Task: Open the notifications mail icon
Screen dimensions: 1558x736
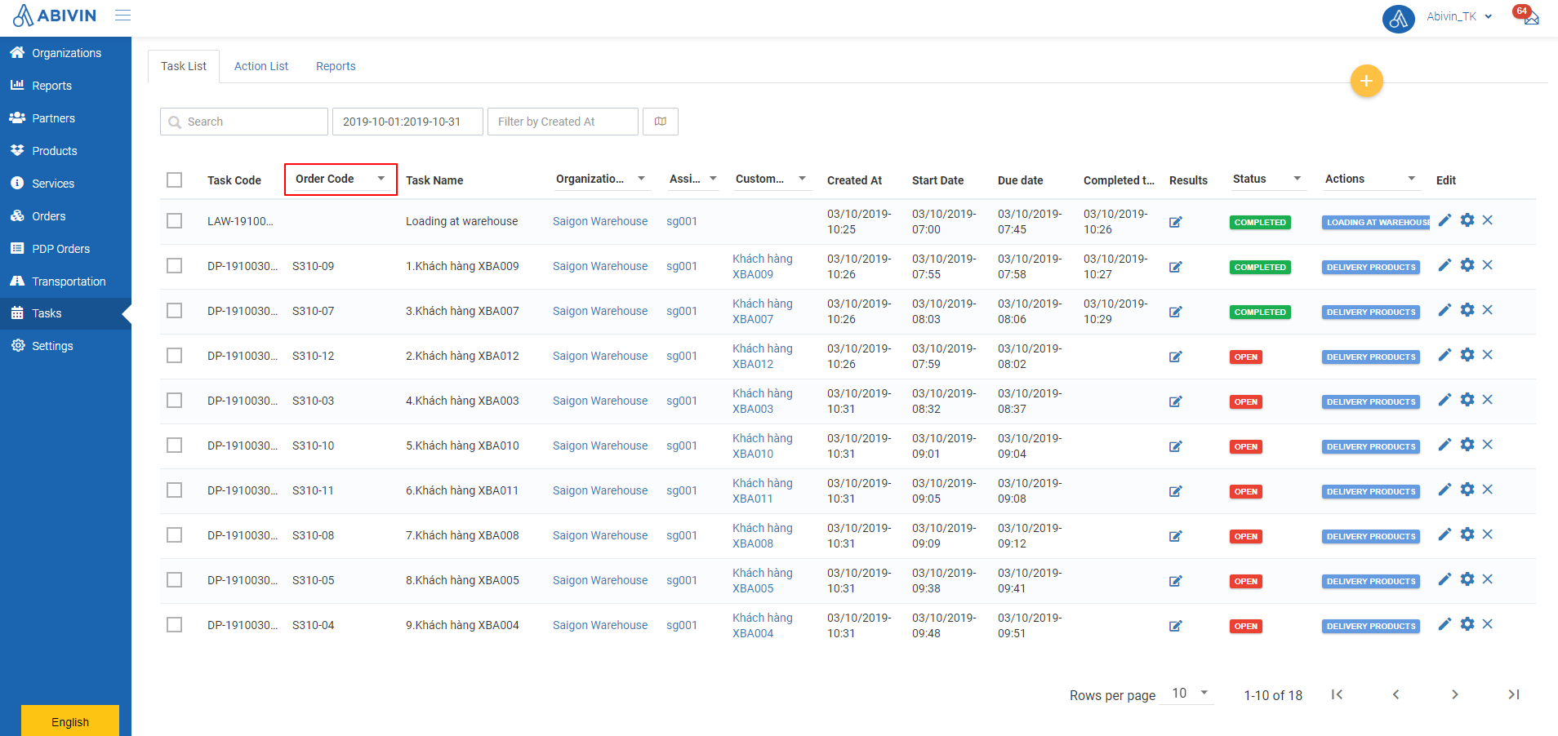Action: pos(1530,17)
